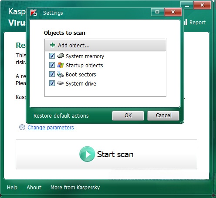
Task: Uncheck the System memory checkbox
Action: click(52, 56)
